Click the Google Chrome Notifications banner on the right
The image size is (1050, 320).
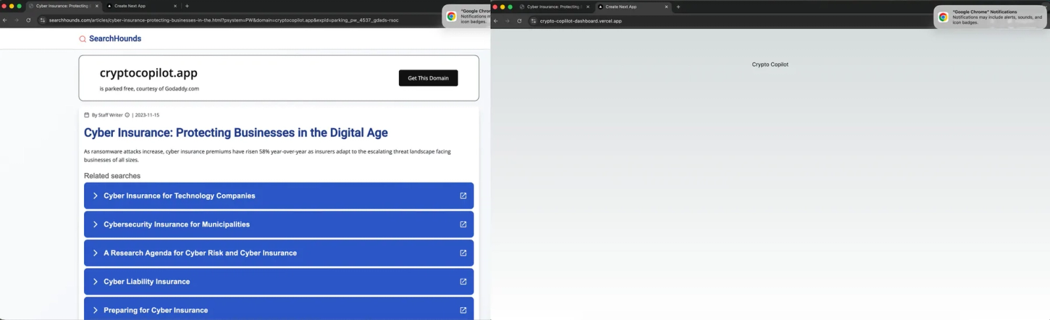pos(990,17)
